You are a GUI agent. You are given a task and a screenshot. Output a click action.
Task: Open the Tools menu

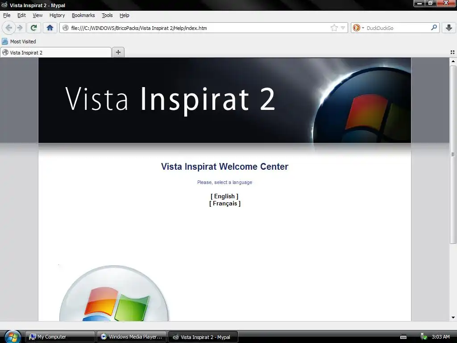click(107, 15)
